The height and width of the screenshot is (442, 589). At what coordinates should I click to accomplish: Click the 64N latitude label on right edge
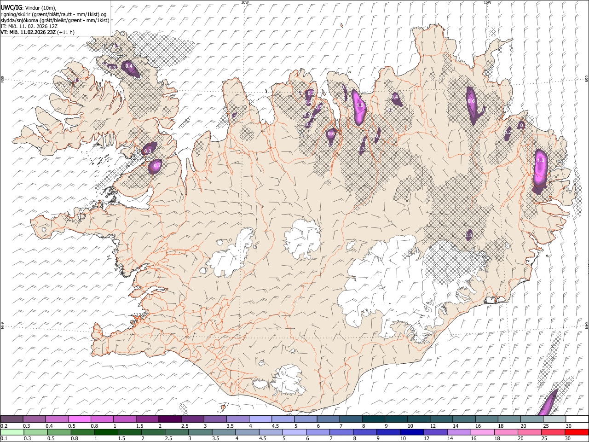click(587, 326)
